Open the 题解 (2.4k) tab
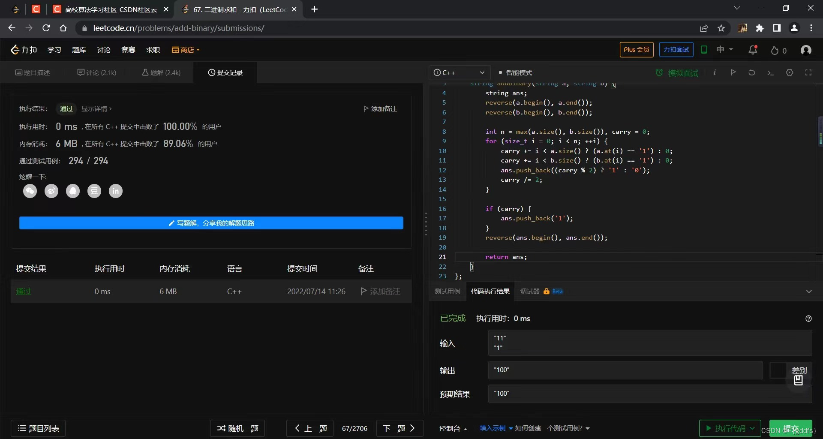Viewport: 823px width, 439px height. 161,72
